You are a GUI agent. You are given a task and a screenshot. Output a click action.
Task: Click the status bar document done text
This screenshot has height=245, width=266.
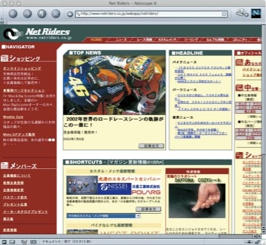67,242
